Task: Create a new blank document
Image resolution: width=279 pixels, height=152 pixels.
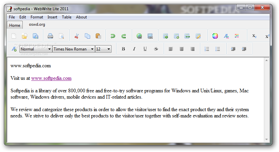Action: pyautogui.click(x=14, y=36)
